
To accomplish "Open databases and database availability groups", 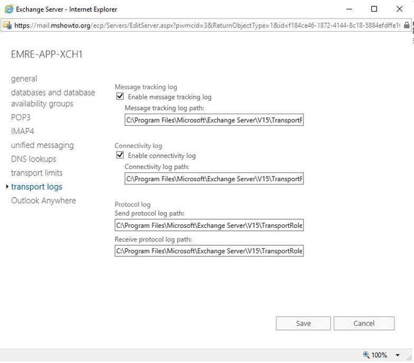I will 53,98.
